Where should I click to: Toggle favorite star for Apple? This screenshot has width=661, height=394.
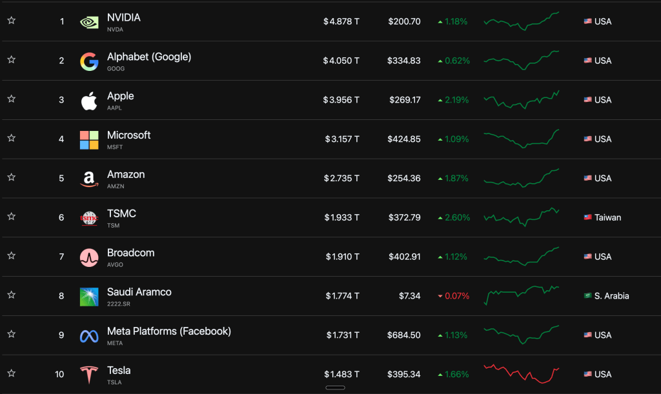coord(11,99)
